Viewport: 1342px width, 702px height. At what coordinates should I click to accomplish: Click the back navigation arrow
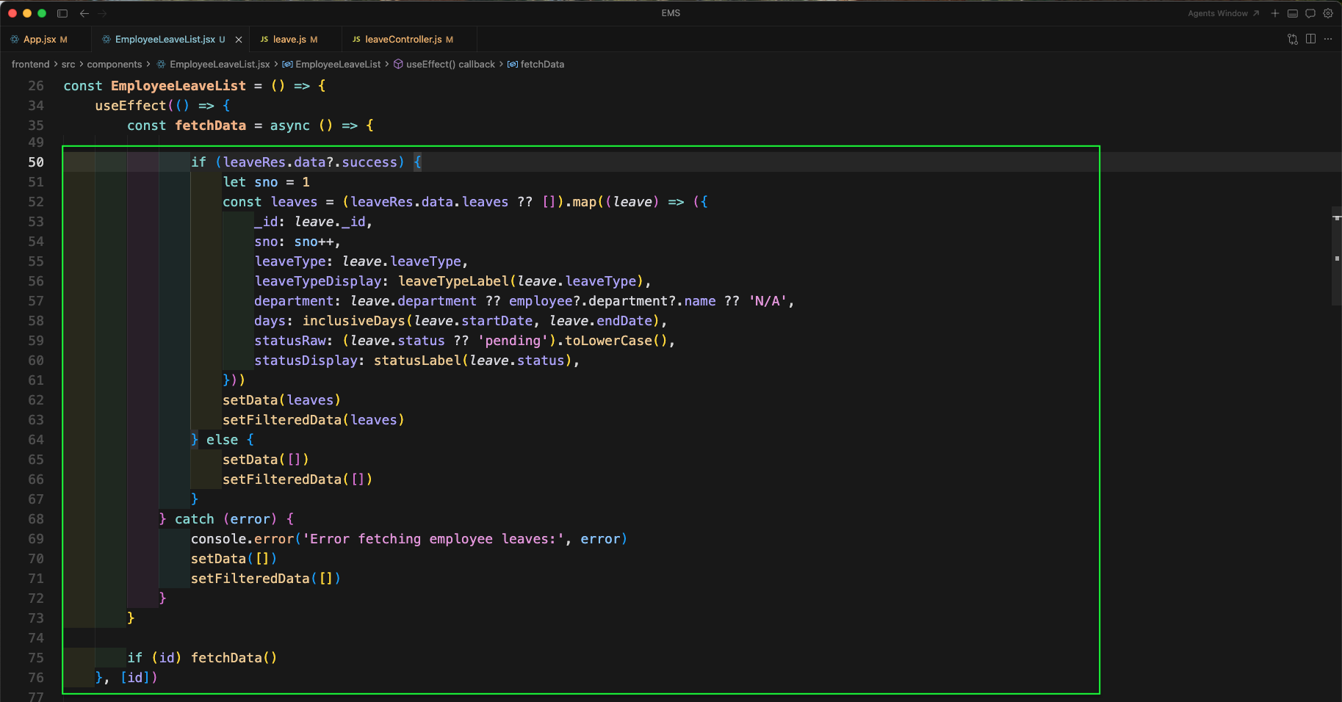[x=84, y=13]
